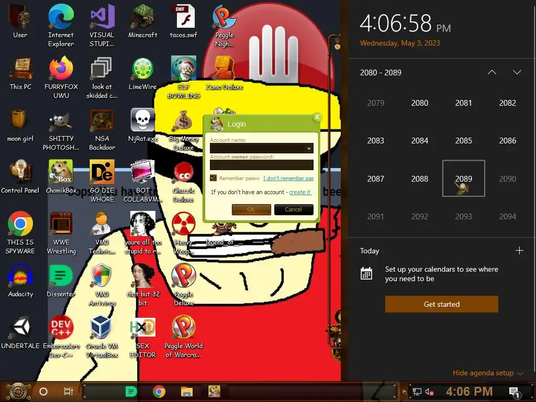Open the FURRYFOX UWU Firefox icon
Image resolution: width=536 pixels, height=402 pixels.
click(61, 77)
